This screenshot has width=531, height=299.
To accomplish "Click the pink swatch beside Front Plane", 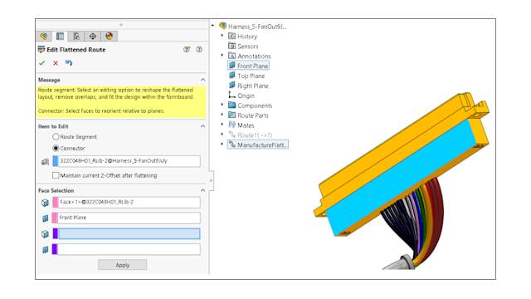I will pyautogui.click(x=54, y=218).
